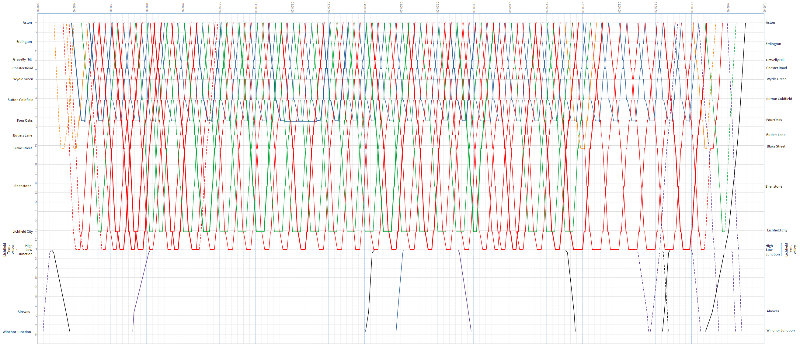Image resolution: width=800 pixels, height=347 pixels.
Task: Click the 9:00:00 time axis label
Action: coord(183,8)
